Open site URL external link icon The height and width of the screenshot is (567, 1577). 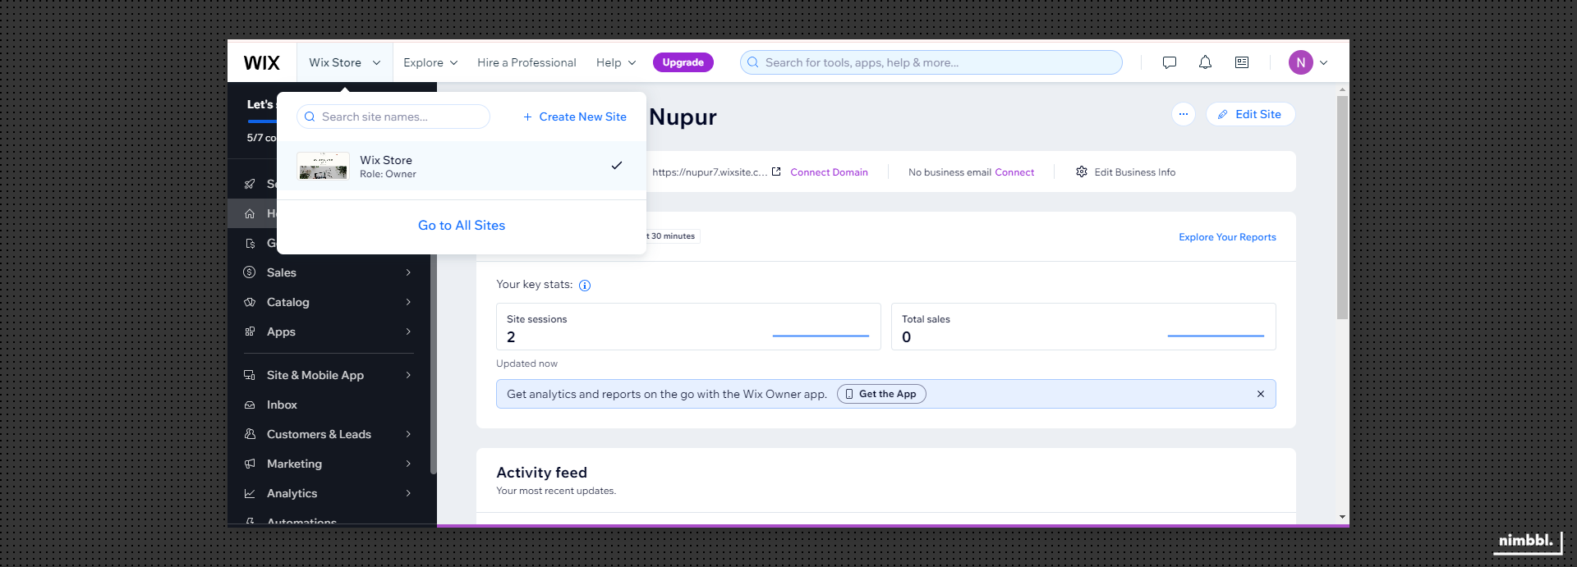click(x=776, y=171)
